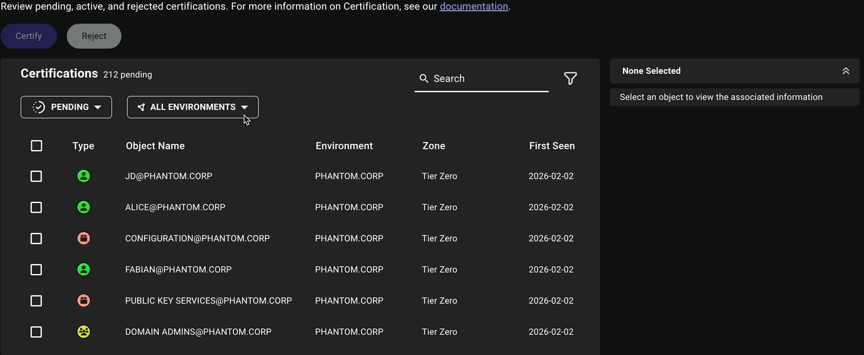Open the PENDING status dropdown
This screenshot has width=864, height=355.
[x=66, y=107]
